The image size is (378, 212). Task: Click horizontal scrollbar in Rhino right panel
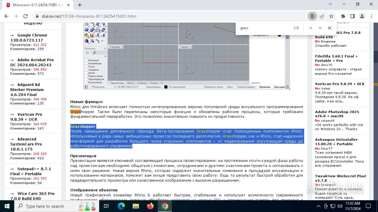click(256, 83)
